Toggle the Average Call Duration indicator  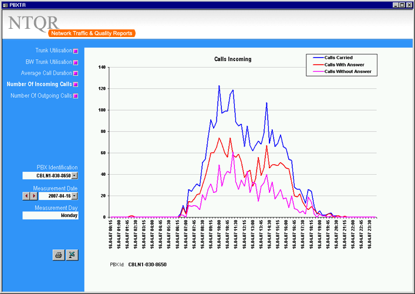pos(76,73)
